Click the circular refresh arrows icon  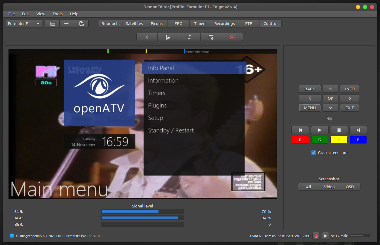point(190,37)
